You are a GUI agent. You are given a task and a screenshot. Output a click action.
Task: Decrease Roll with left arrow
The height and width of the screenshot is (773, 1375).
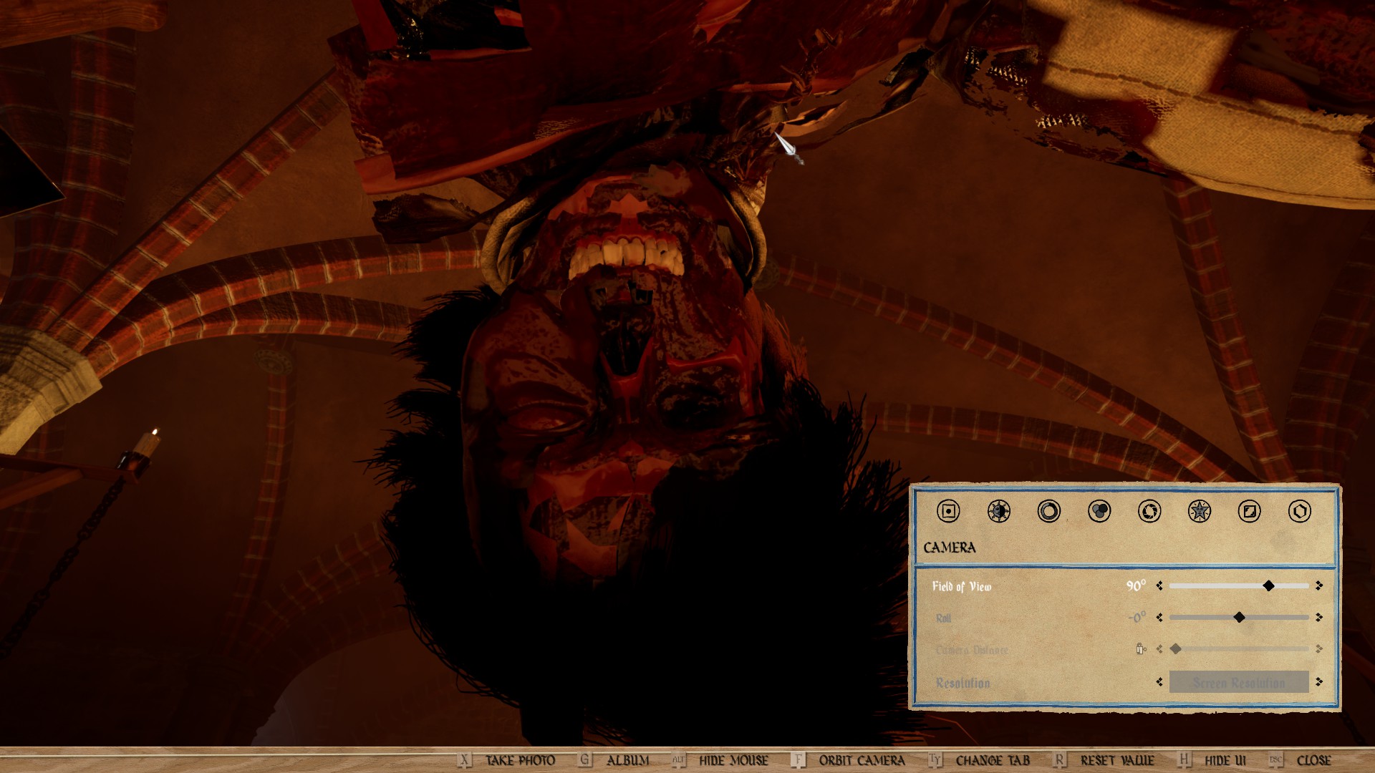[x=1159, y=617]
